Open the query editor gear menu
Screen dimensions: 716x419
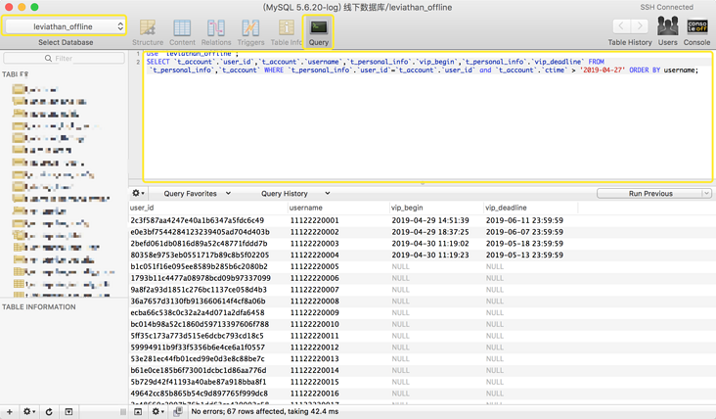coord(139,194)
